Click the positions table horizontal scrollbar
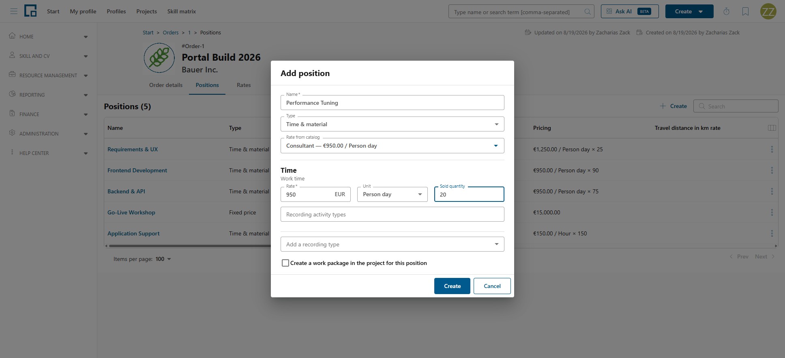The height and width of the screenshot is (358, 785). pos(190,246)
